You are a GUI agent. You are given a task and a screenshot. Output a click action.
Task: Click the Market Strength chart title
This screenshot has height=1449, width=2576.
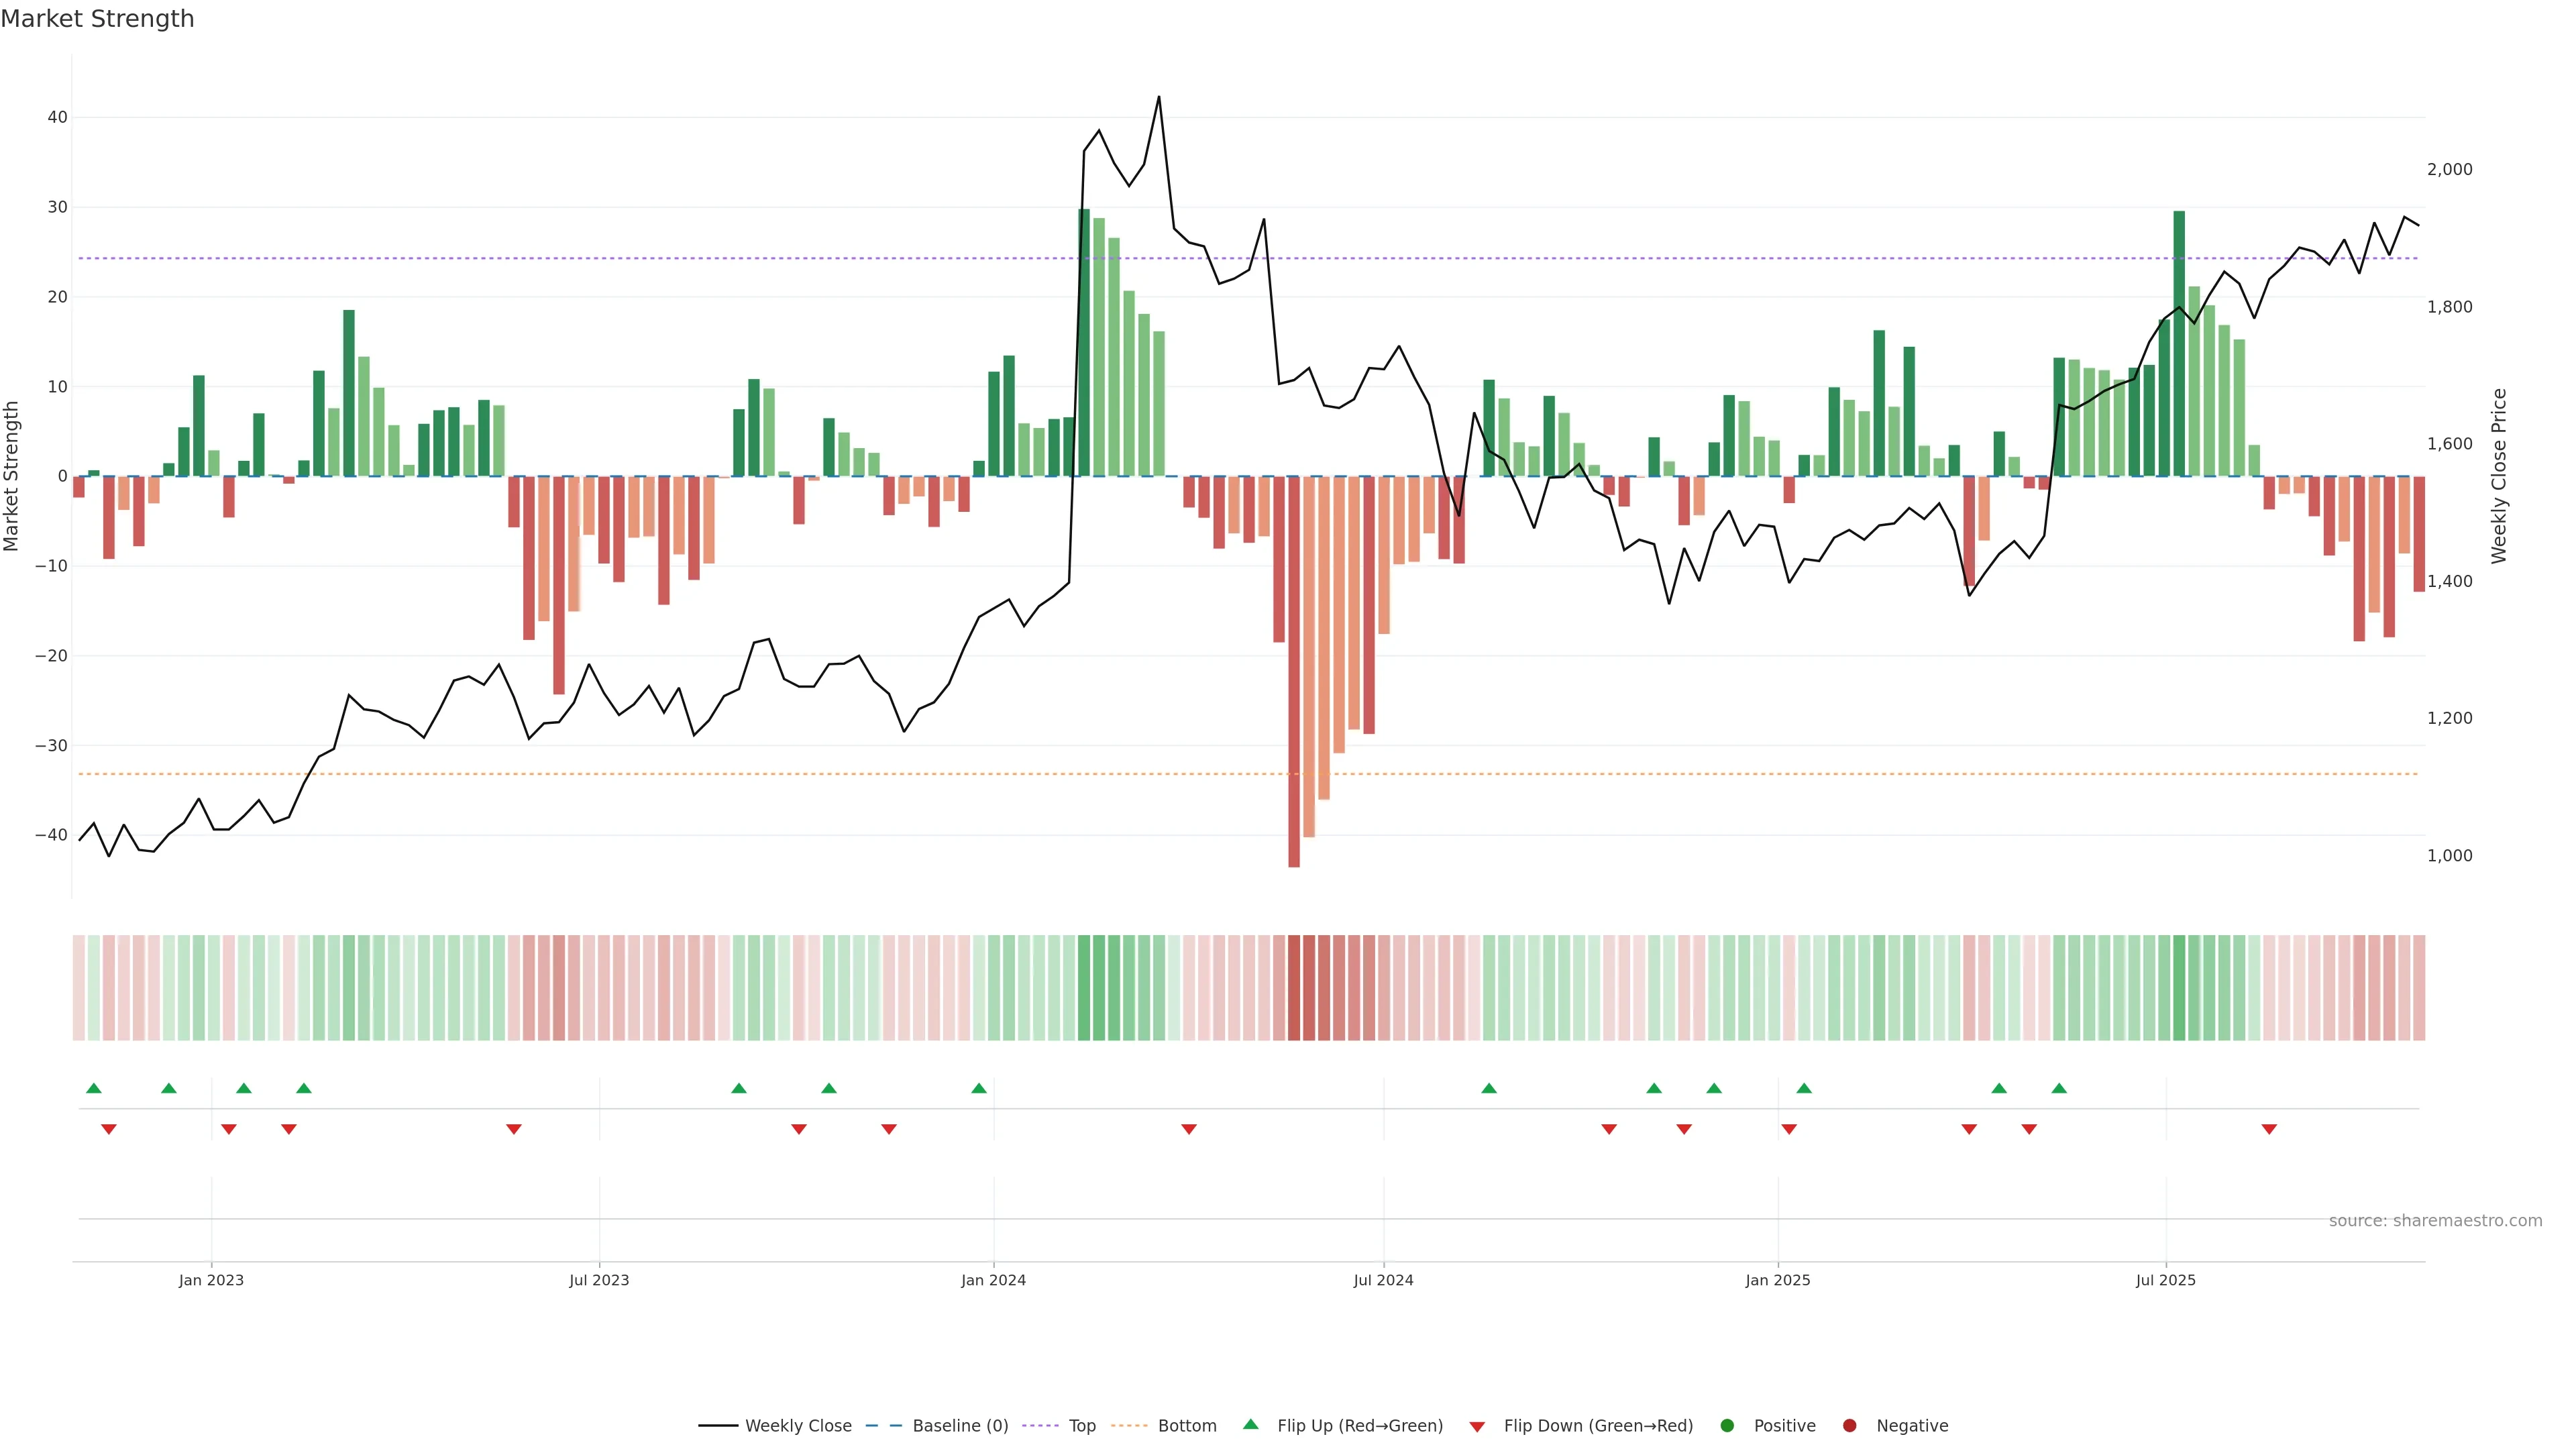click(97, 19)
